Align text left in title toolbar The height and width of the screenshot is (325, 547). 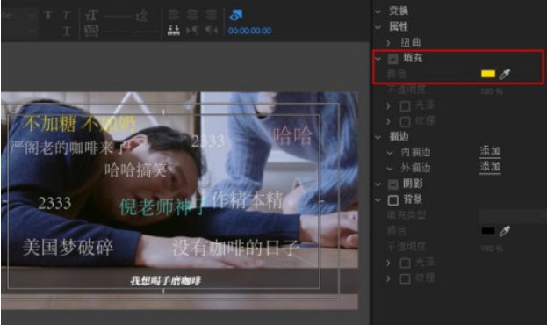click(173, 15)
